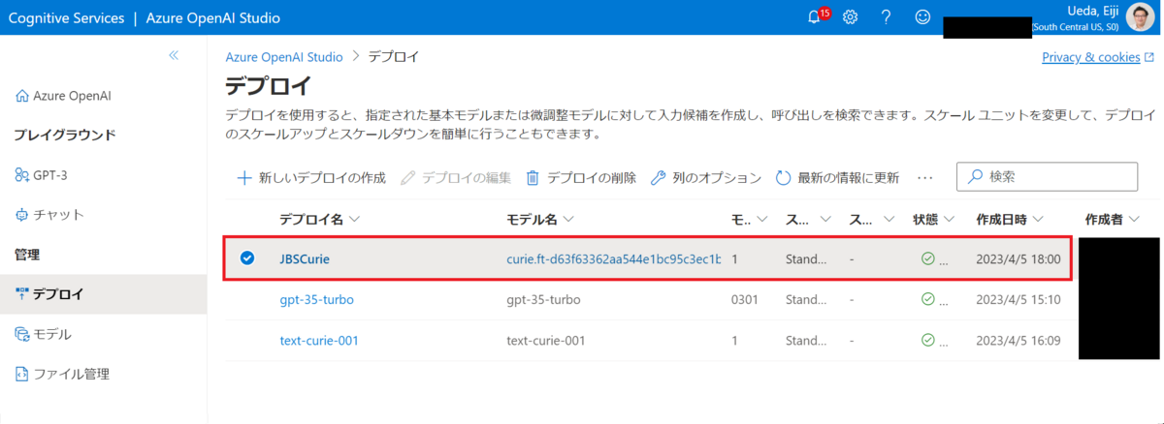
Task: Open the text-curie-001 deployment link
Action: [x=320, y=341]
